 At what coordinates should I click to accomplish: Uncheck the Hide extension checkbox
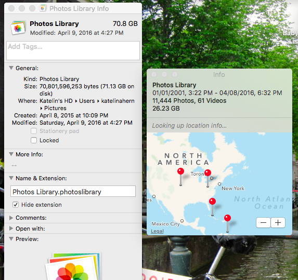16,205
